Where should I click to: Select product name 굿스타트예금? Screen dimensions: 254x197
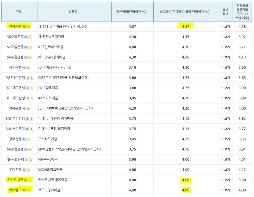click(x=48, y=139)
